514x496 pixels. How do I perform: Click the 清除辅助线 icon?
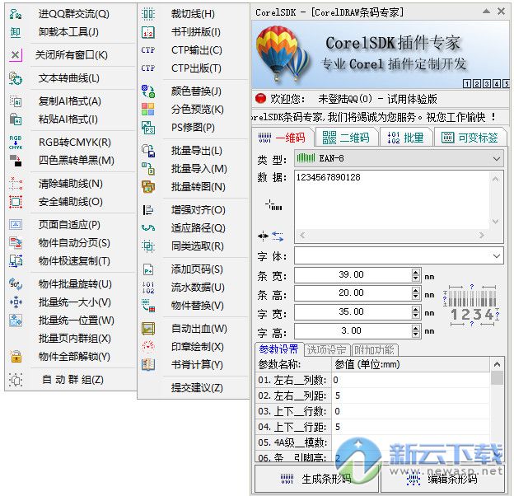coord(16,184)
